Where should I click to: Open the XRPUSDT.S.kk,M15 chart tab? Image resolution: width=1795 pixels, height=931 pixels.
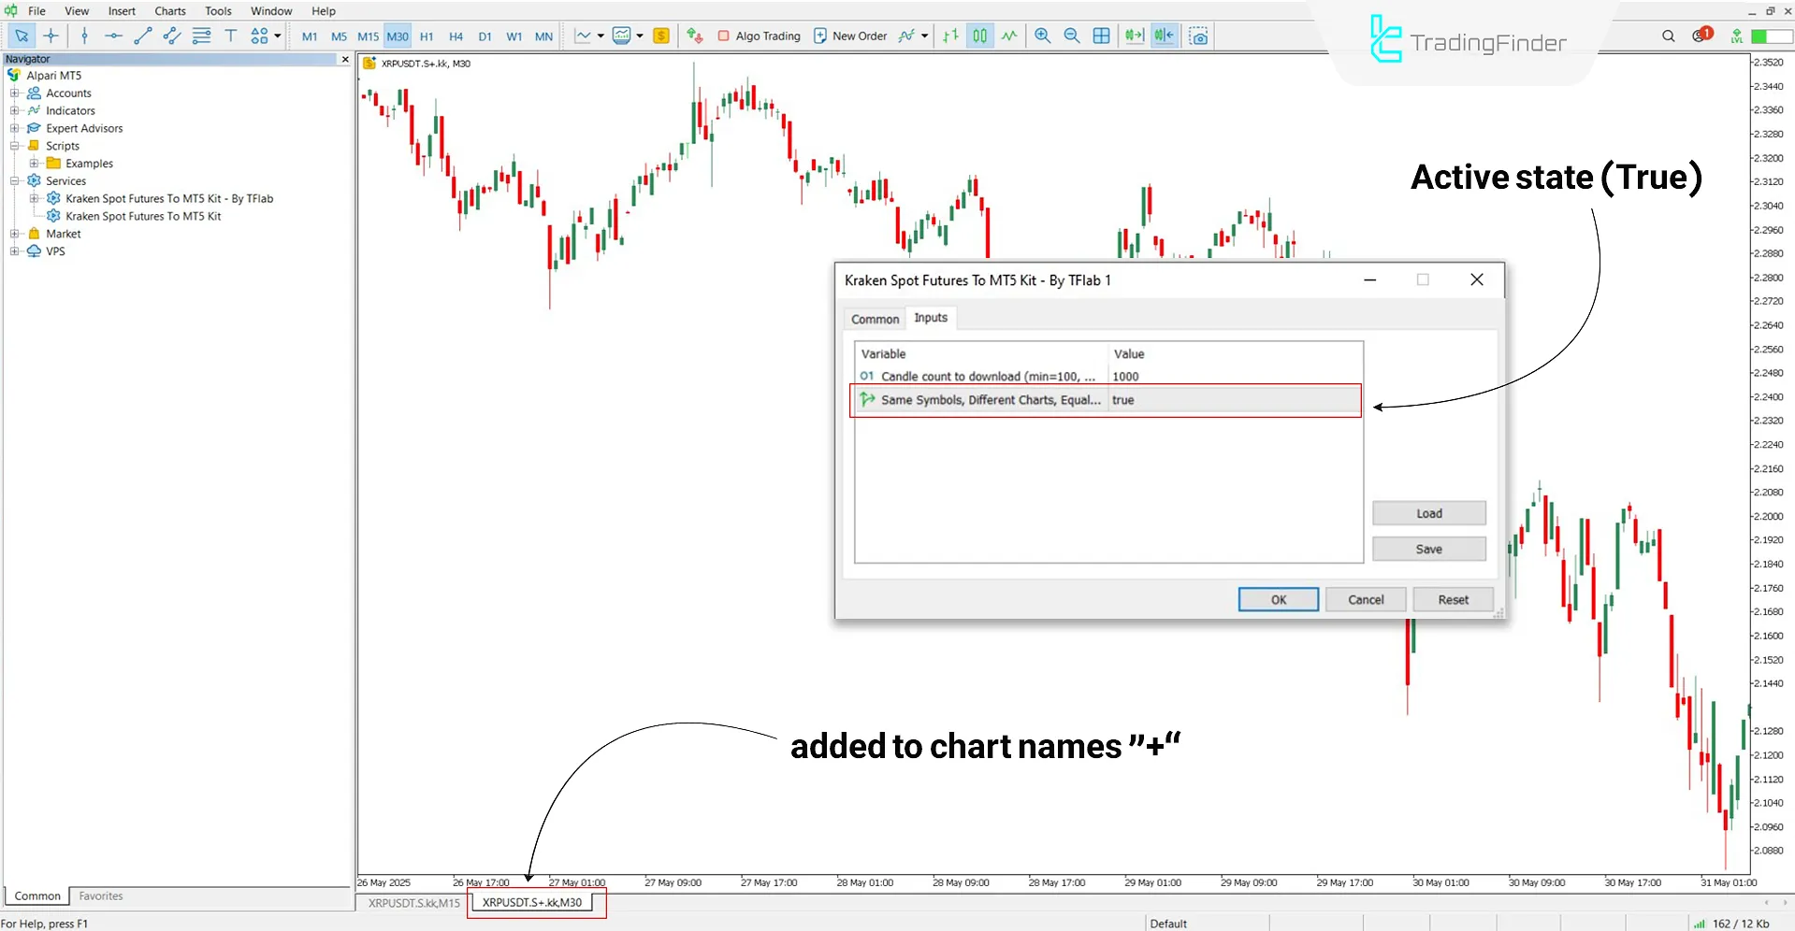pos(413,903)
